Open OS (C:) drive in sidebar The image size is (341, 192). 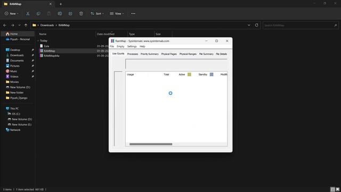tap(14, 114)
